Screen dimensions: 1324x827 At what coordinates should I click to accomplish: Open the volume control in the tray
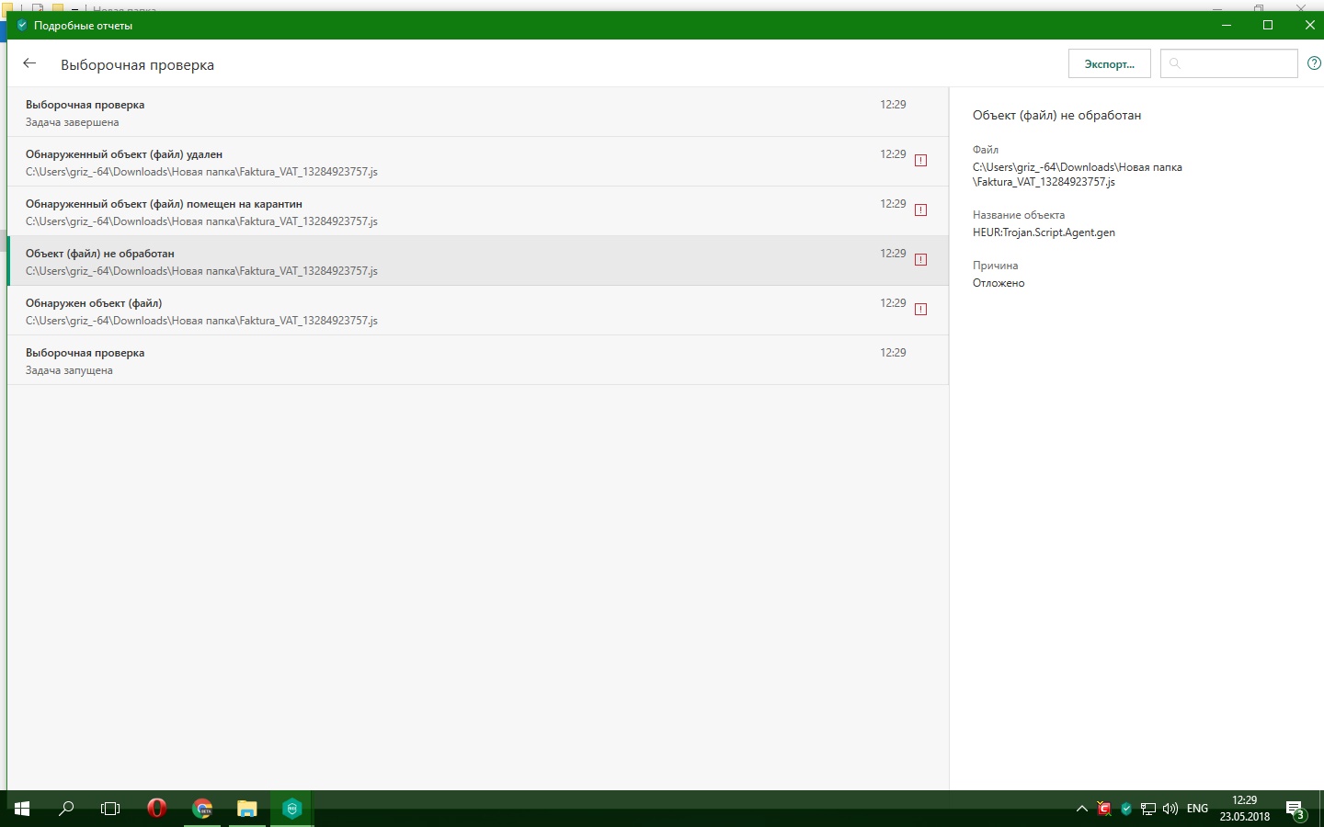[x=1170, y=809]
